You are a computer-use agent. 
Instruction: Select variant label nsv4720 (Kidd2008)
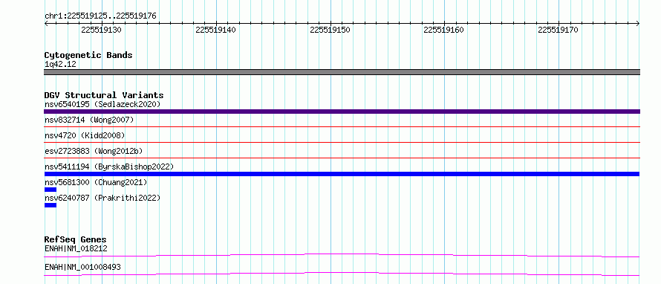[x=85, y=135]
